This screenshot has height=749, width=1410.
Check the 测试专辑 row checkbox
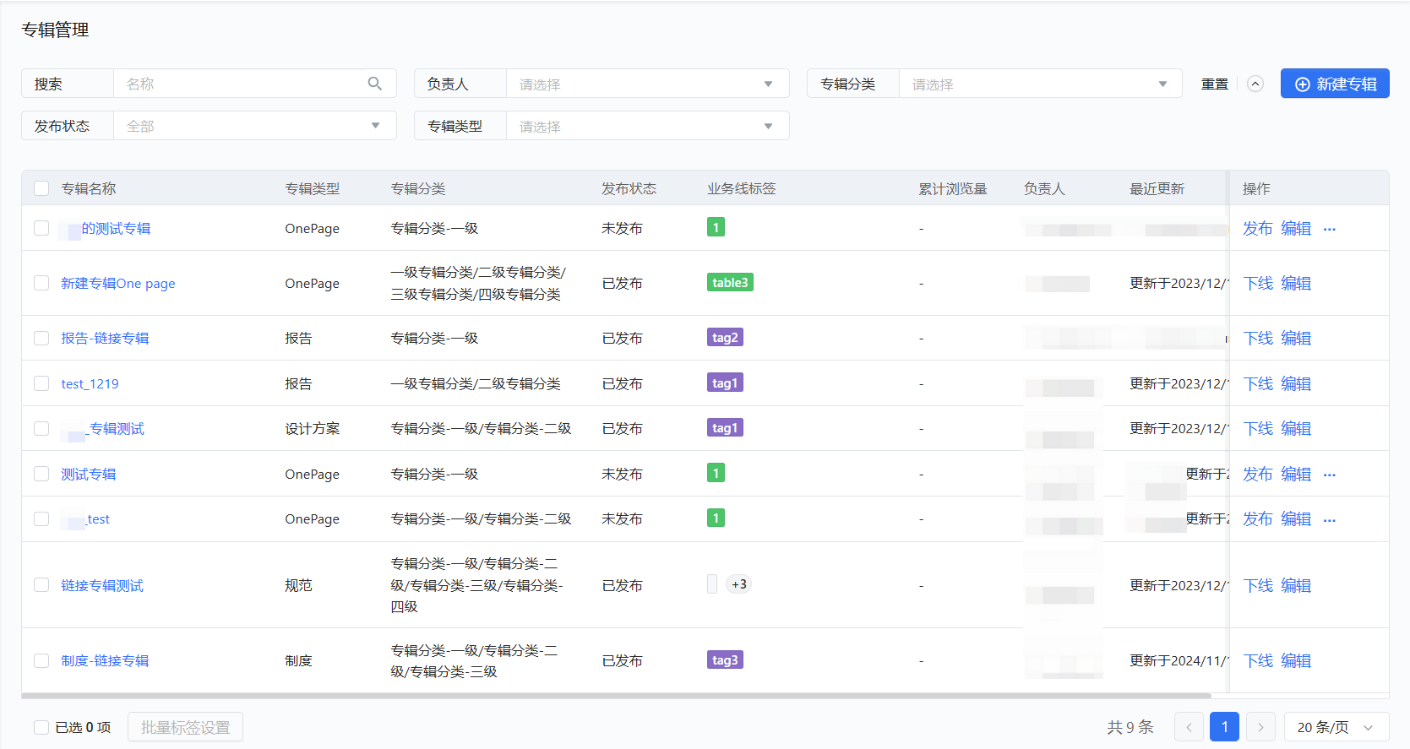(41, 474)
